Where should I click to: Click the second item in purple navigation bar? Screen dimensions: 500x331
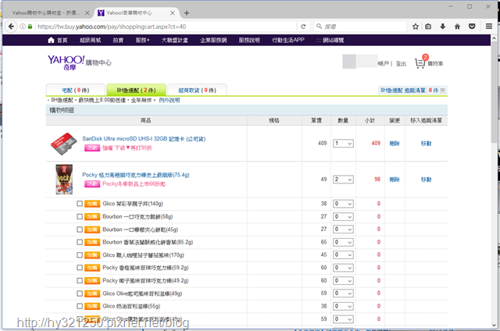[91, 40]
